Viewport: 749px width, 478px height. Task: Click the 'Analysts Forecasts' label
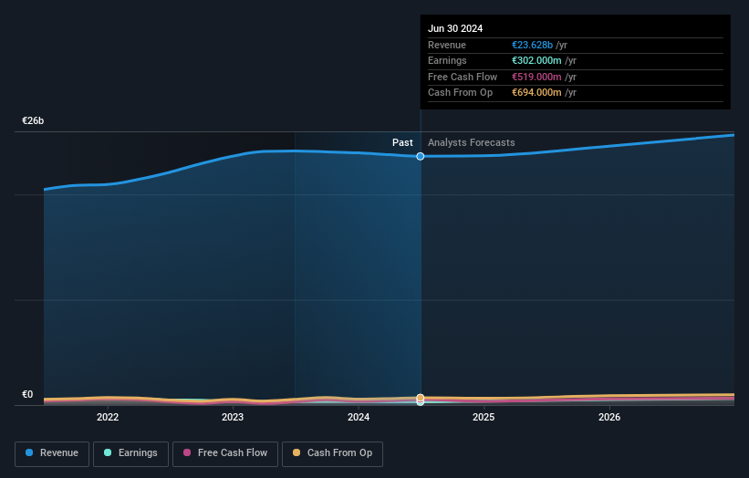[x=471, y=142]
